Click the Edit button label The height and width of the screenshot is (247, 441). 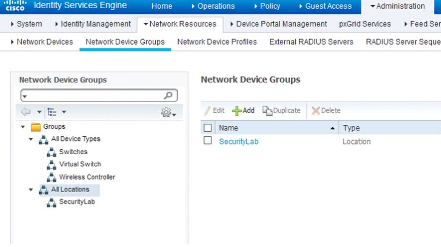pyautogui.click(x=219, y=111)
